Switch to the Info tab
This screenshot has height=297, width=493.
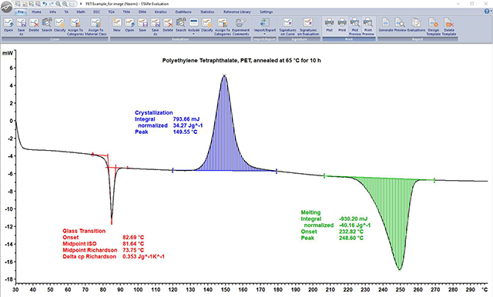click(x=52, y=12)
